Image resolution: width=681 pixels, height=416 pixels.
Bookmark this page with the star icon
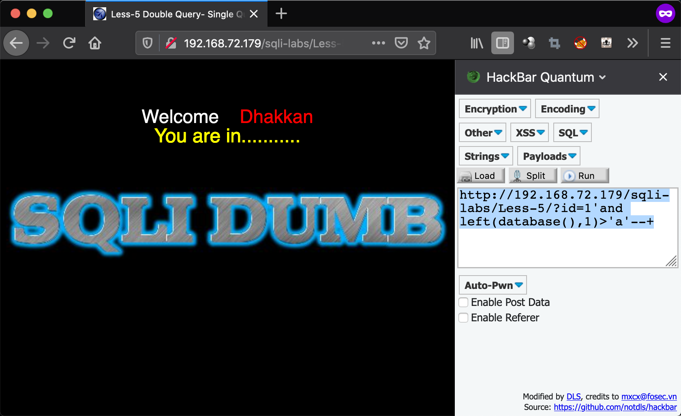pos(424,43)
